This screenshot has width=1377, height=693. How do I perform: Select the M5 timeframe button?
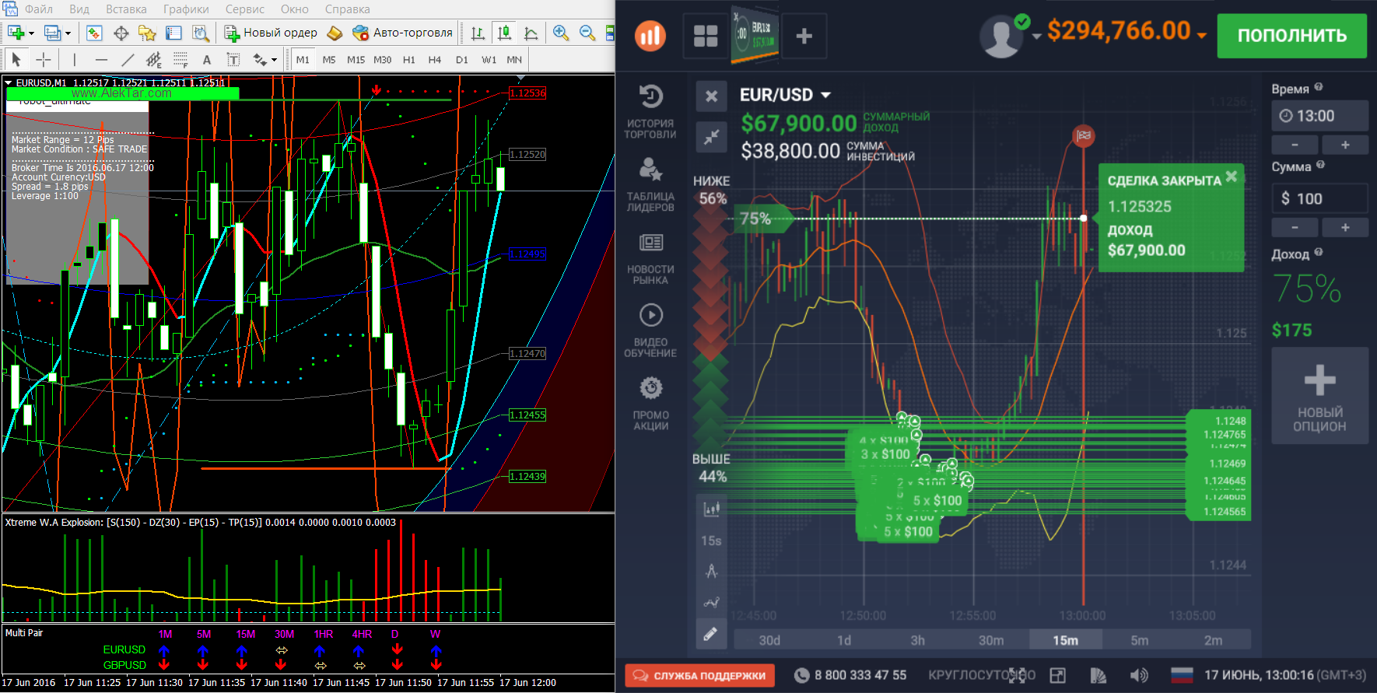(x=329, y=59)
